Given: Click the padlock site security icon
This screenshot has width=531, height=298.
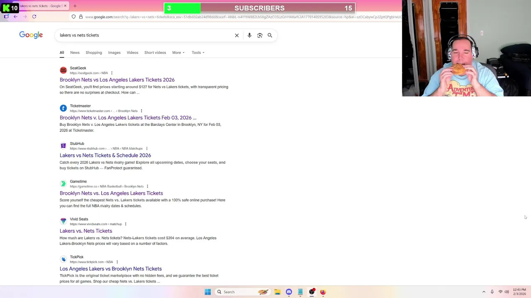Looking at the screenshot, I should (80, 17).
